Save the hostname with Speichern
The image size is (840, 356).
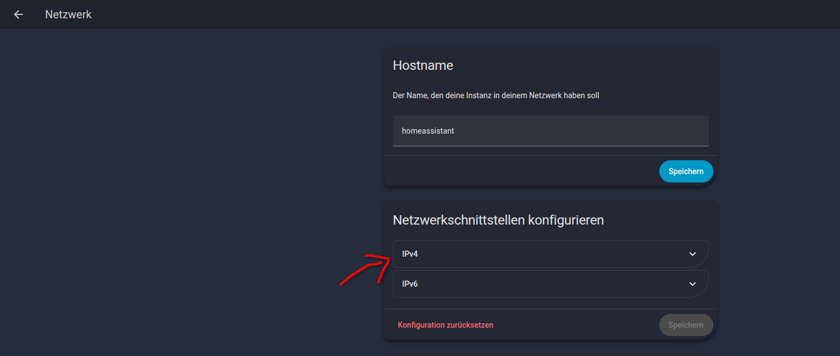(685, 171)
